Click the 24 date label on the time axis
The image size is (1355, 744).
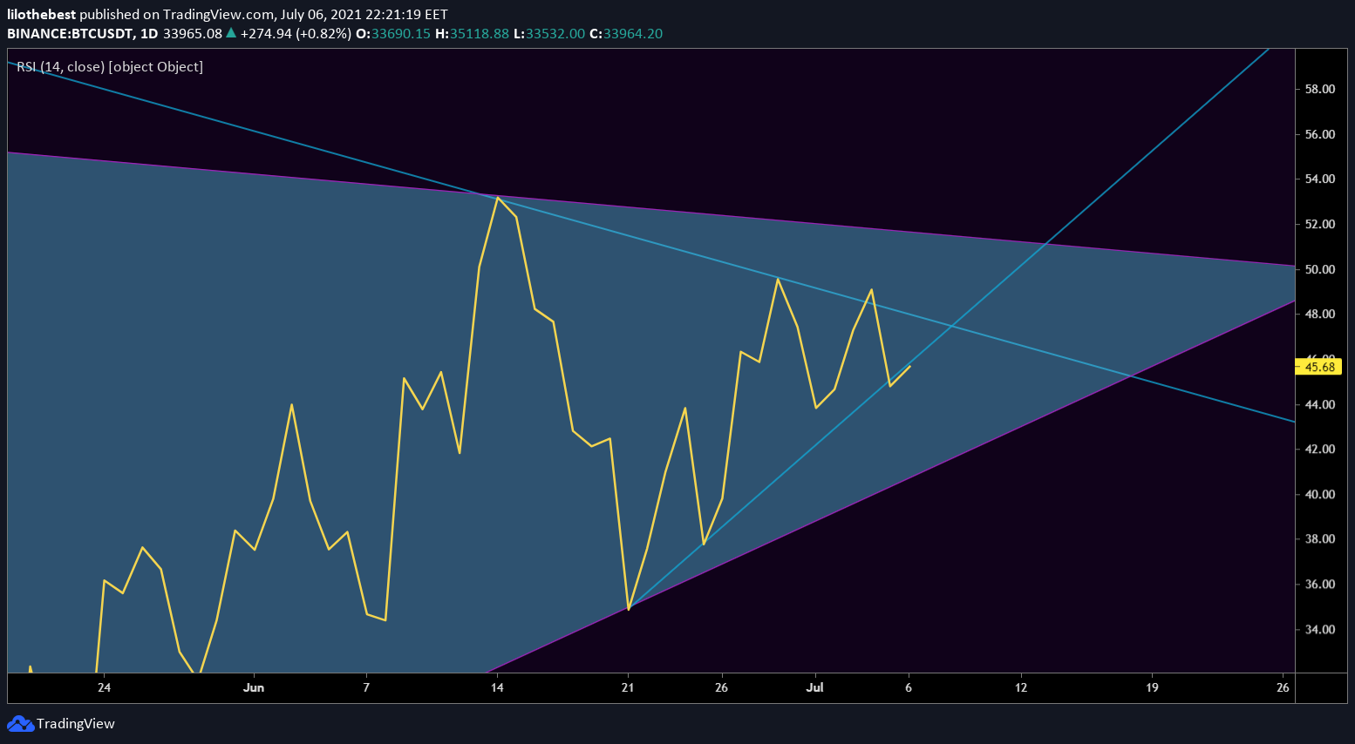104,687
